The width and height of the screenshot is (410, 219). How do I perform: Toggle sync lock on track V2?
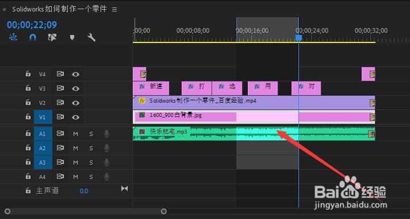pos(60,103)
